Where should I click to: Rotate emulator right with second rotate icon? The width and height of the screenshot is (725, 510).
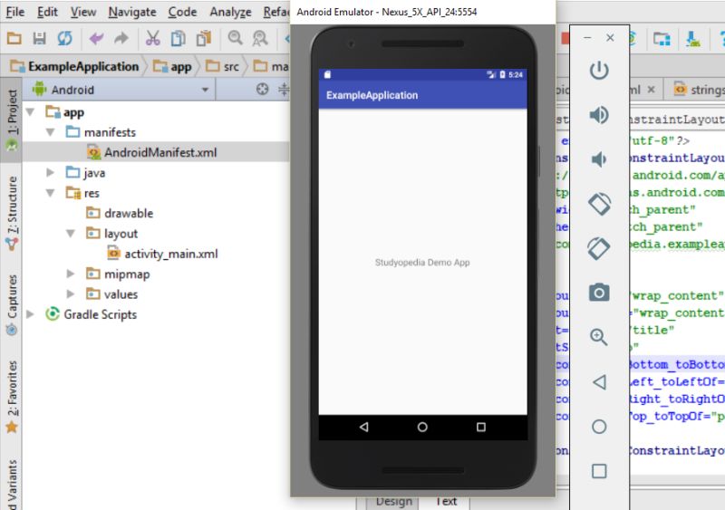click(599, 248)
